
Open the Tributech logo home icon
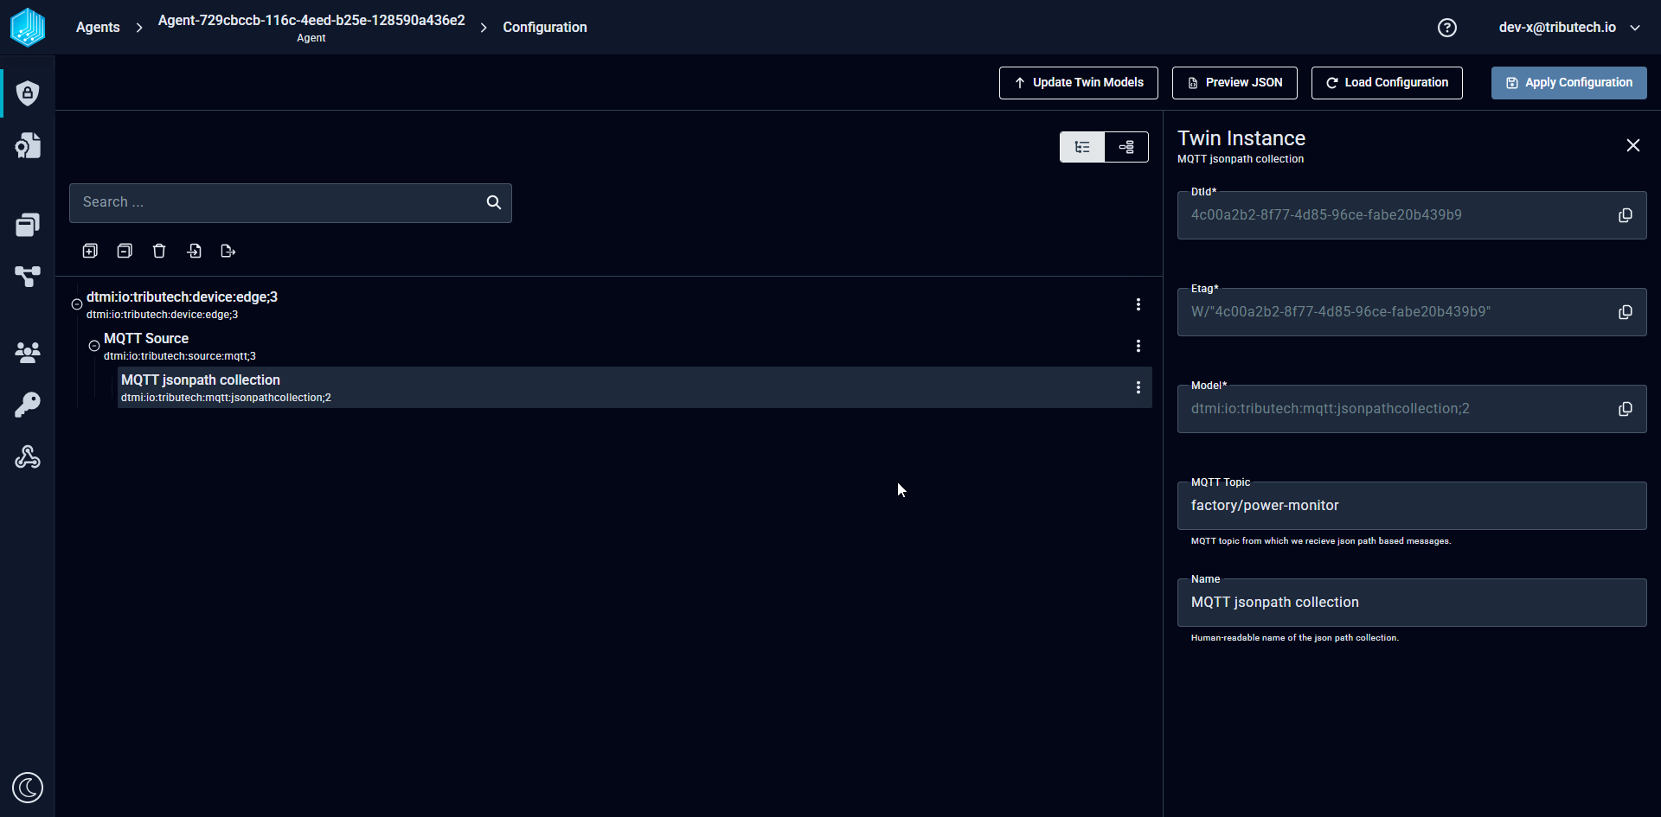click(x=28, y=27)
